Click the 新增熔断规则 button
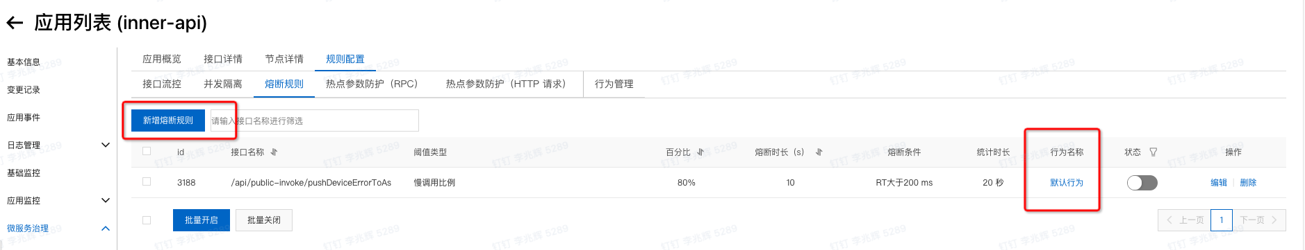Image resolution: width=1305 pixels, height=250 pixels. [x=168, y=120]
